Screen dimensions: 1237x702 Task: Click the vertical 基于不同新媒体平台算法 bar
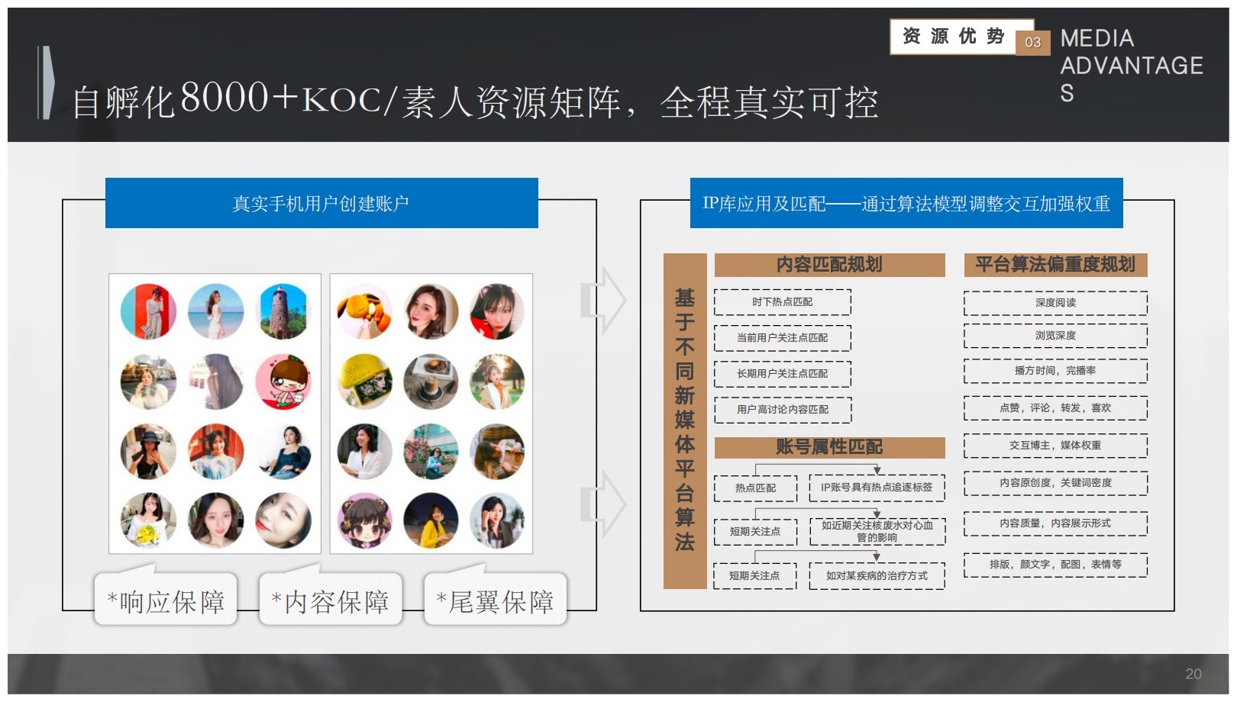tap(684, 420)
